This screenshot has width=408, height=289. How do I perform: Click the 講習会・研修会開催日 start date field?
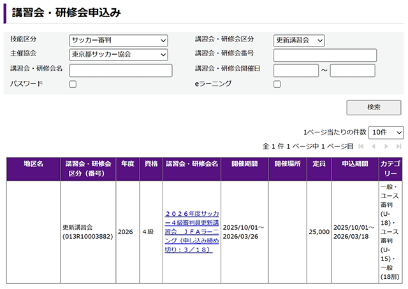(x=295, y=70)
